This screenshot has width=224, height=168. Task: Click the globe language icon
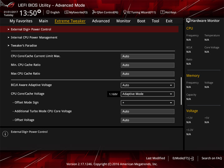pos(48,12)
